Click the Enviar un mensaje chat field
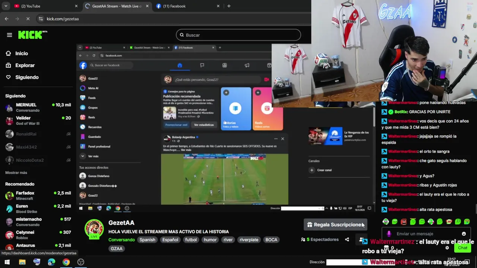The width and height of the screenshot is (477, 268). [425, 234]
